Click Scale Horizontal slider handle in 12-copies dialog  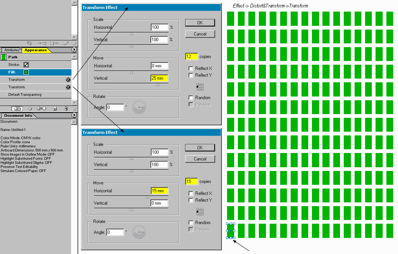pos(132,34)
